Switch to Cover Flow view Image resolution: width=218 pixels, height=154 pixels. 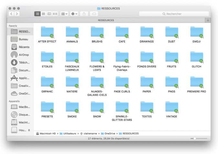(x=55, y=14)
